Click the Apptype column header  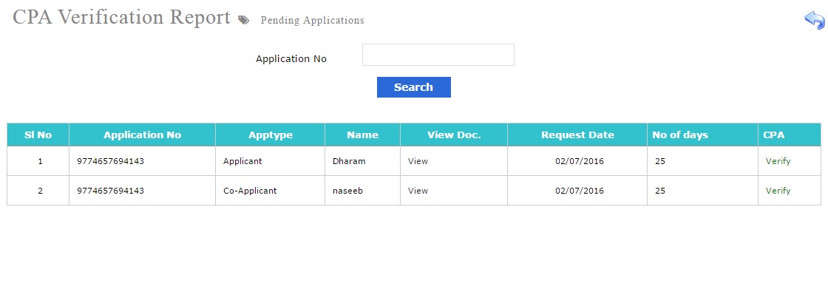point(271,135)
